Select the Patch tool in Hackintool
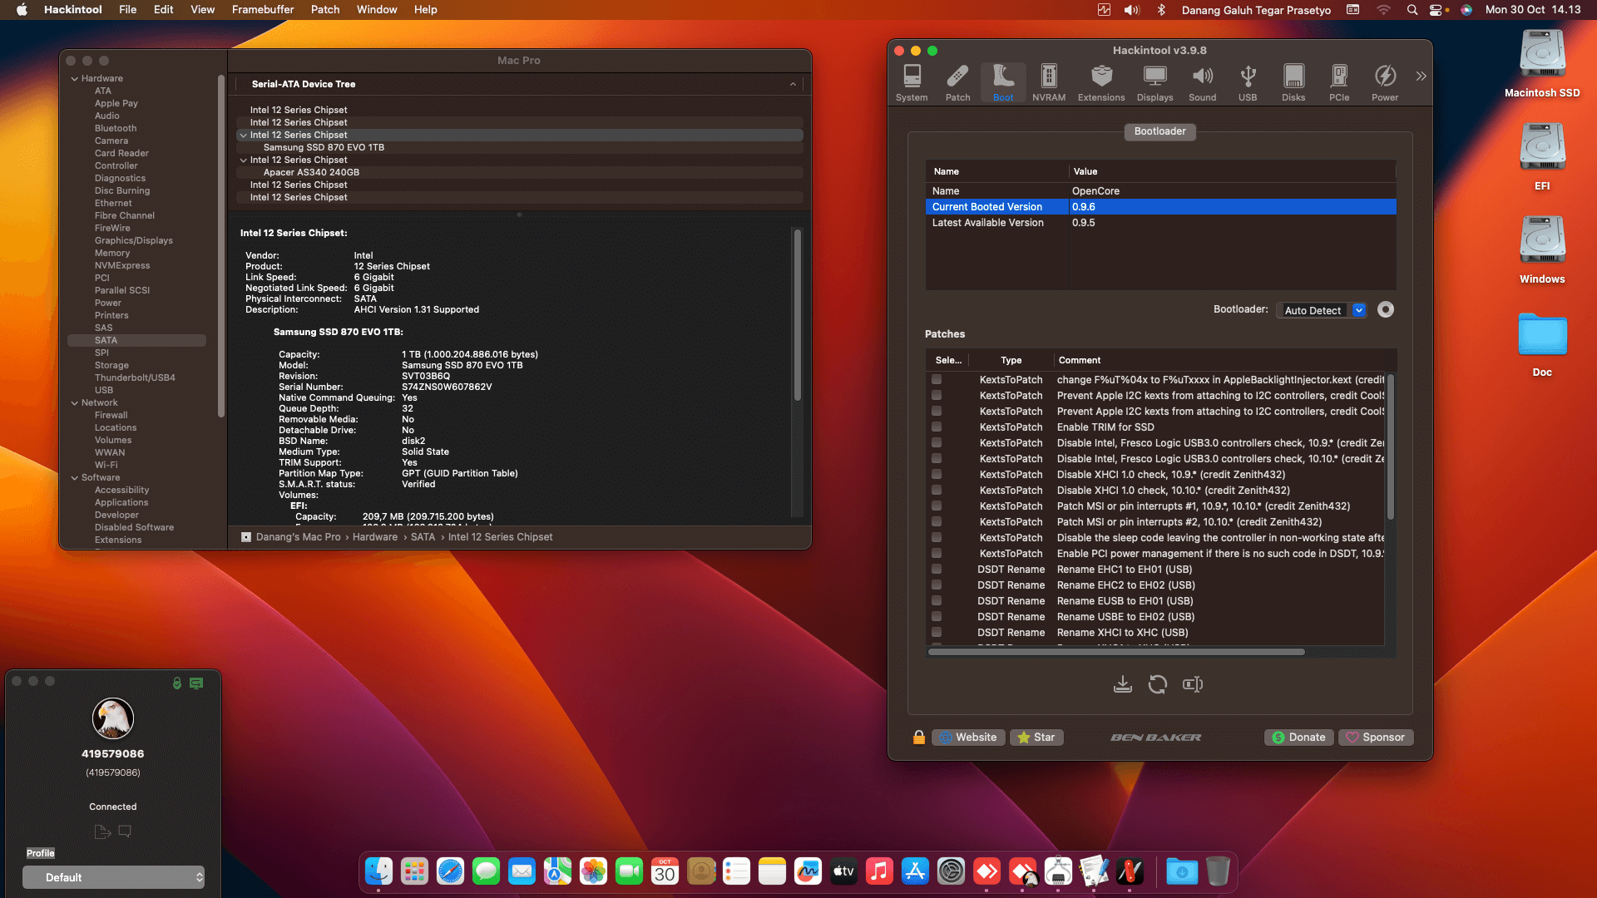1597x898 pixels. 957,82
